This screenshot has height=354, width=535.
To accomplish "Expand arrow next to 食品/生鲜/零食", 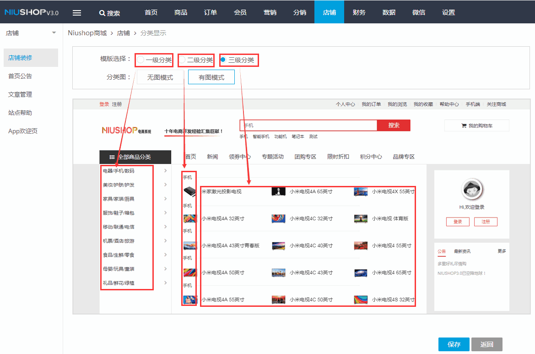I will point(166,255).
